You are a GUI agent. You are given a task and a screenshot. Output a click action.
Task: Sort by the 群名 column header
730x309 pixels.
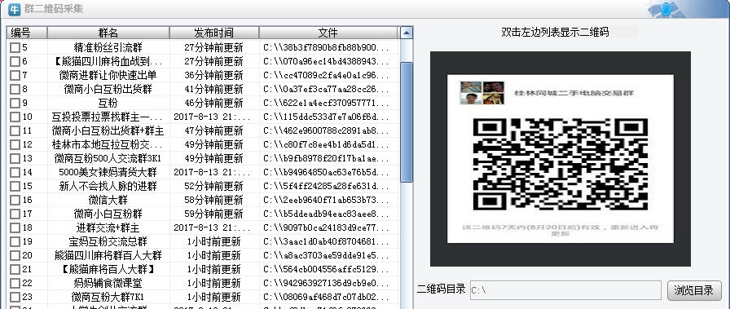pyautogui.click(x=108, y=33)
